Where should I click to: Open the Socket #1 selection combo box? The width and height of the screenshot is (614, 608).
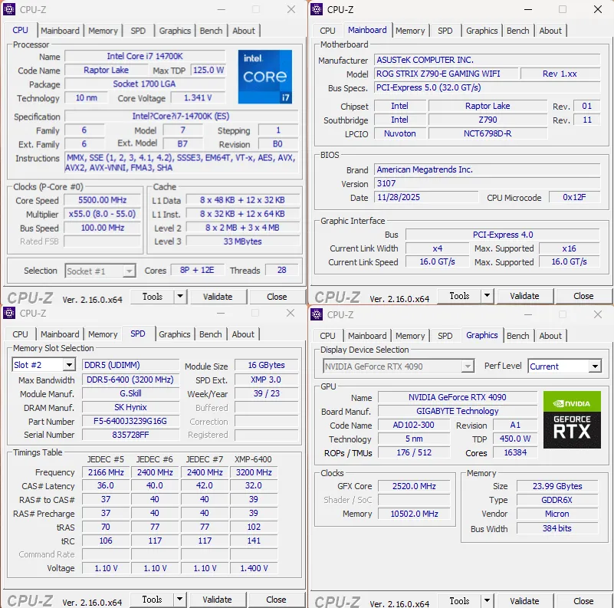(x=100, y=271)
